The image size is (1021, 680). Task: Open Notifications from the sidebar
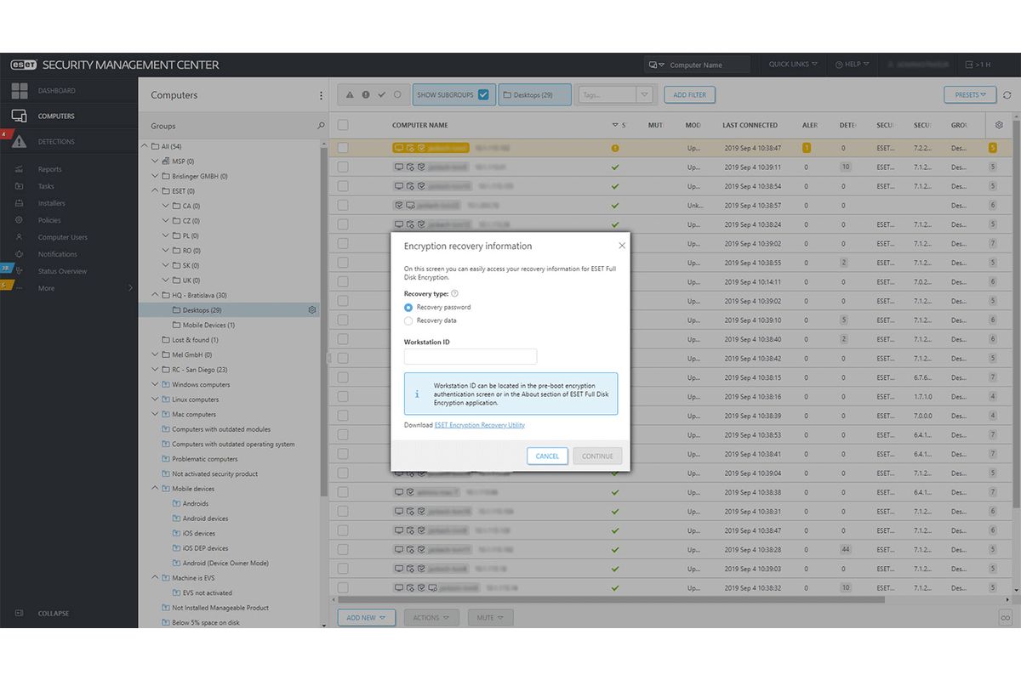click(x=57, y=254)
